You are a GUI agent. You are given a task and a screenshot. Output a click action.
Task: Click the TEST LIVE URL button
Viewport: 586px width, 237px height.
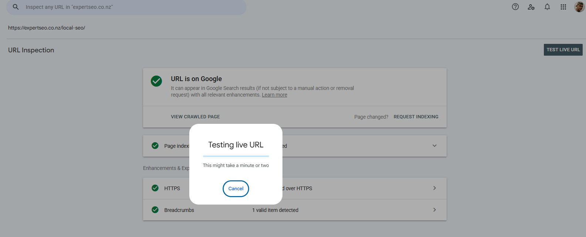563,50
